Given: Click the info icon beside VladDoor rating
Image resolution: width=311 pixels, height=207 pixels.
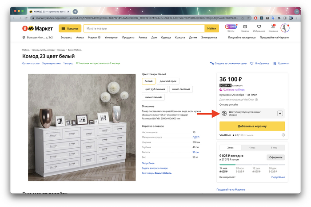Looking at the screenshot, I should [x=283, y=135].
